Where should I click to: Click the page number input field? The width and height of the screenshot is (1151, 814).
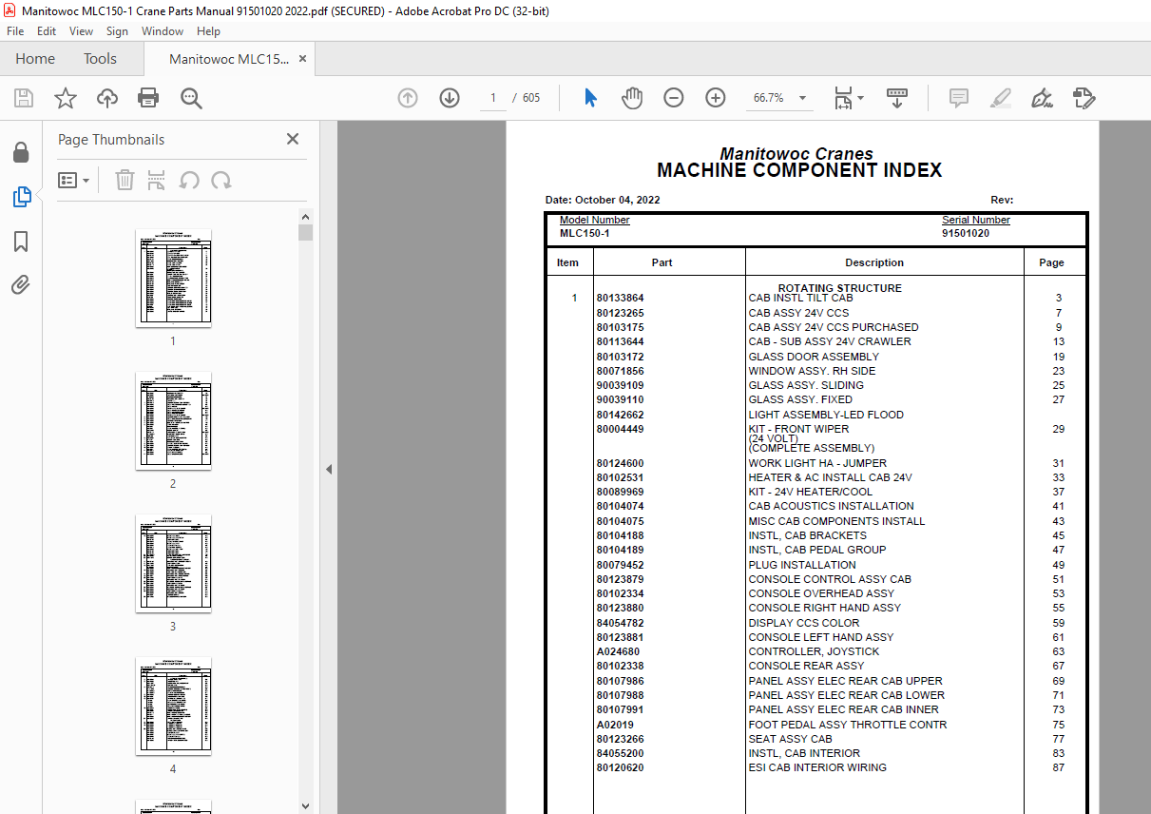(493, 98)
